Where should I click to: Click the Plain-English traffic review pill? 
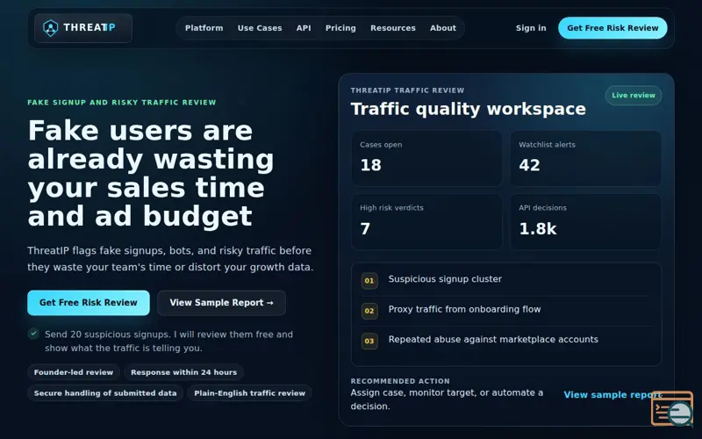pyautogui.click(x=250, y=393)
